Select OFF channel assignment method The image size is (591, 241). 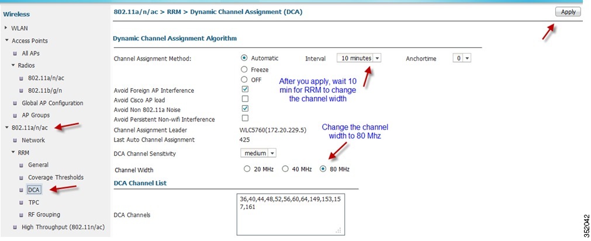click(x=244, y=80)
